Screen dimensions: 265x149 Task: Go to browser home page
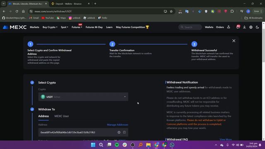point(23,11)
